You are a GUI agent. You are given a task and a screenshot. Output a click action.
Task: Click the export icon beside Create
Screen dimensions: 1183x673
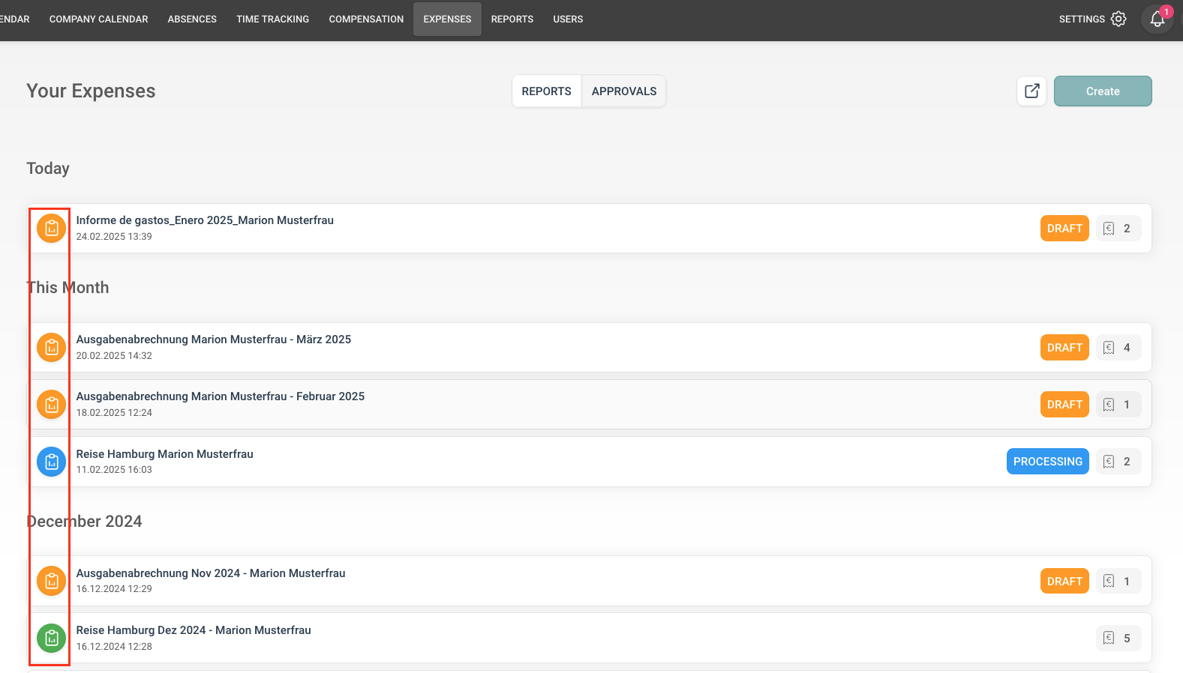click(x=1031, y=91)
